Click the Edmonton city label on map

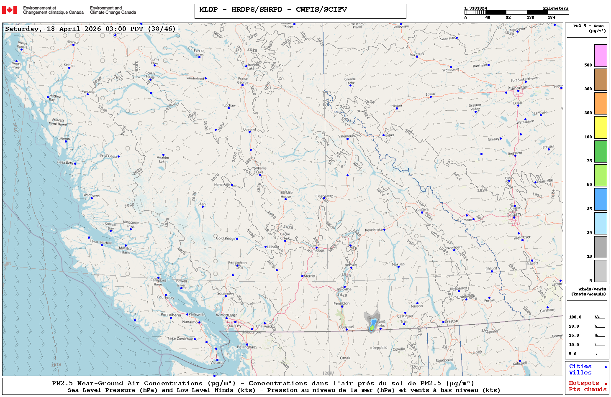click(518, 88)
